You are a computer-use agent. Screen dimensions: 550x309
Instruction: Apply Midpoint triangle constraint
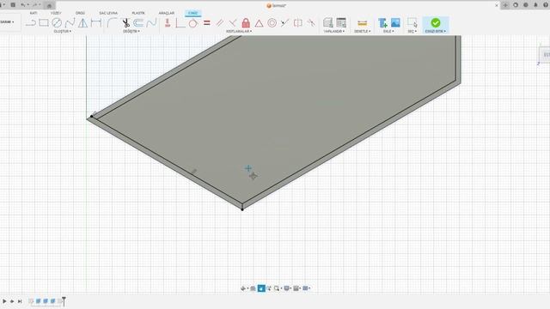pos(259,23)
